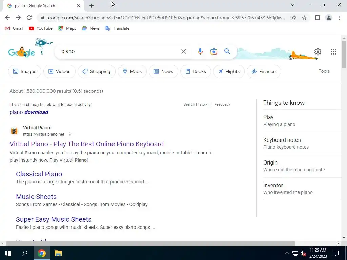Open search Tools
The height and width of the screenshot is (260, 347).
click(324, 71)
